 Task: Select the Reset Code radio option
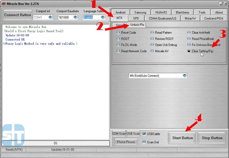pos(118,33)
